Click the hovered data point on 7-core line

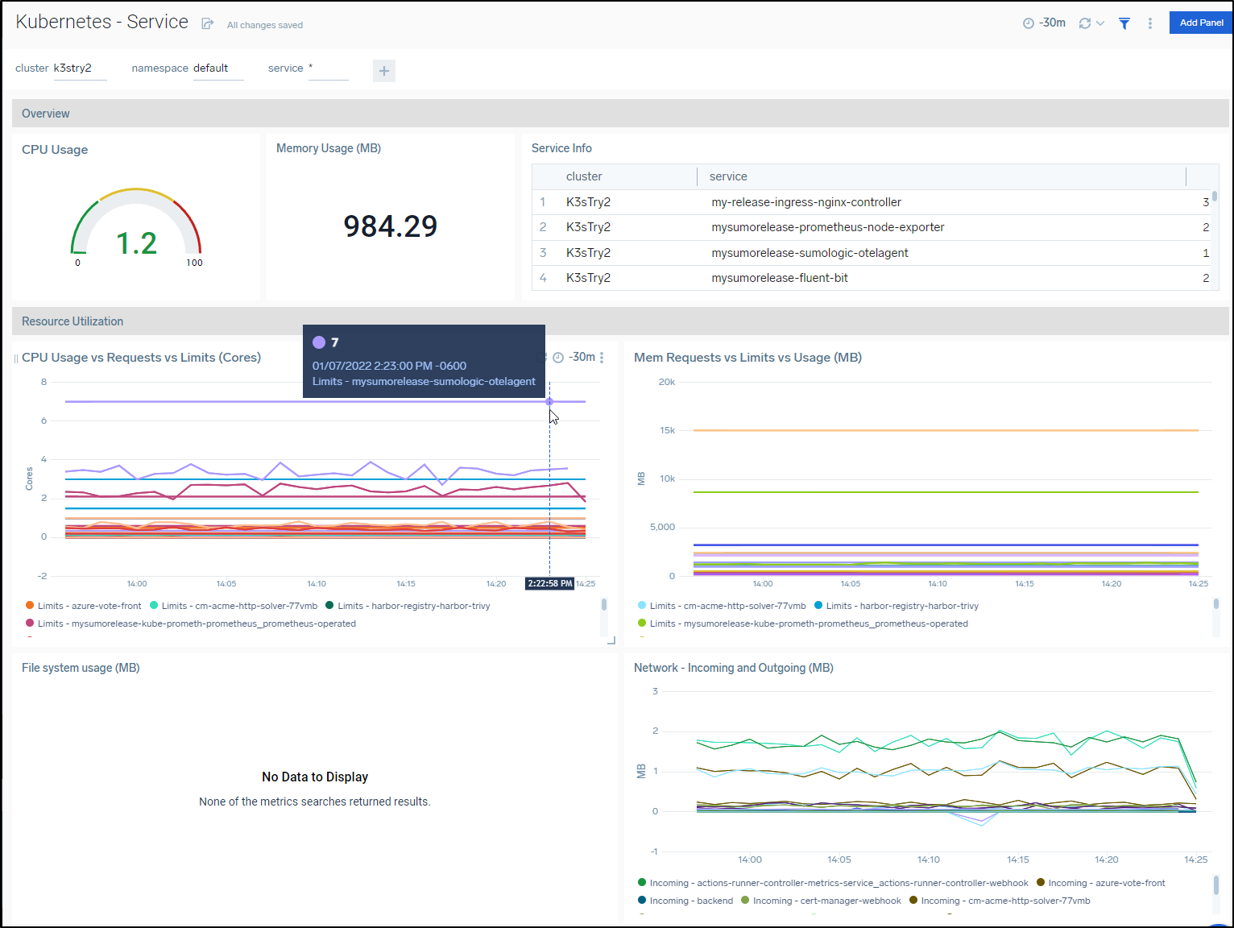coord(549,401)
